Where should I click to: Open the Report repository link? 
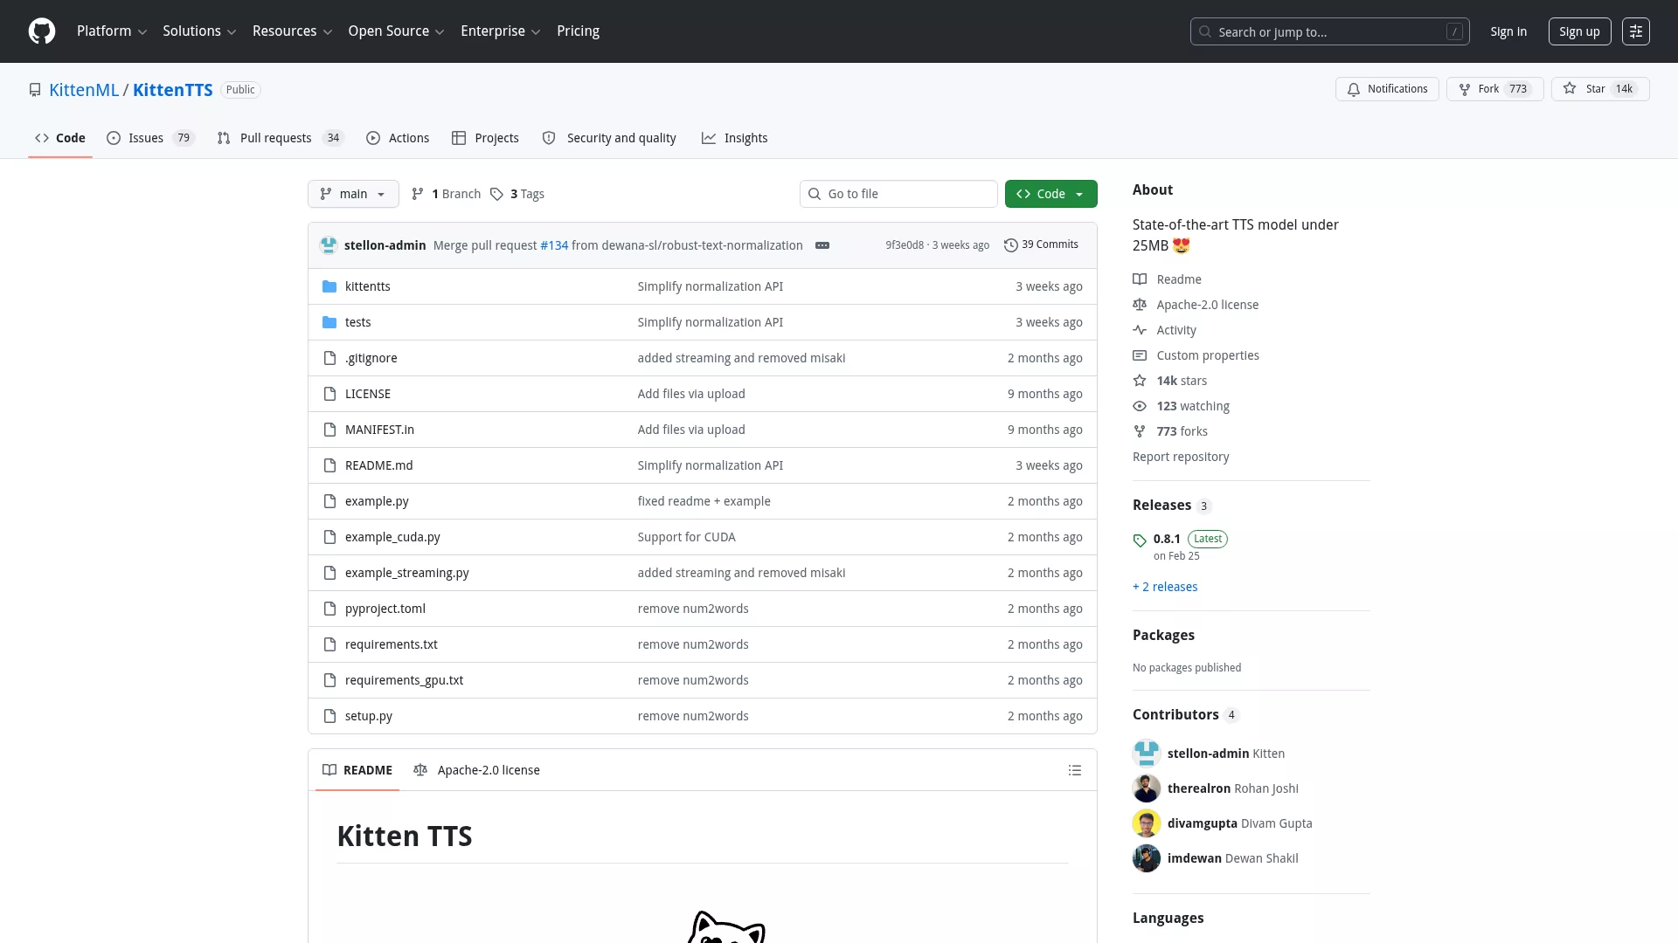tap(1181, 457)
